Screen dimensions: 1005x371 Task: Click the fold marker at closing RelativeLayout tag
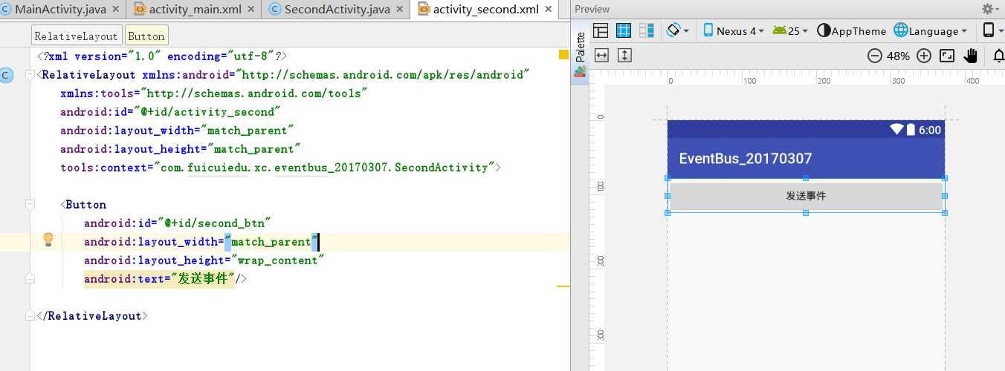[30, 315]
